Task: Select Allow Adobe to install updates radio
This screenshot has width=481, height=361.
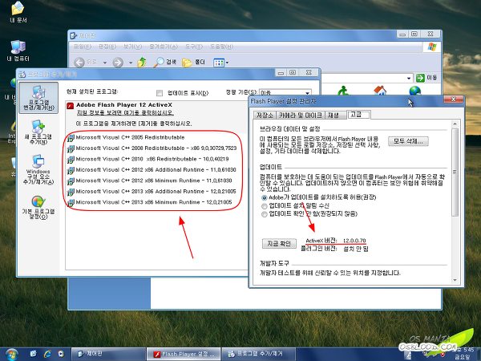Action: pos(264,197)
